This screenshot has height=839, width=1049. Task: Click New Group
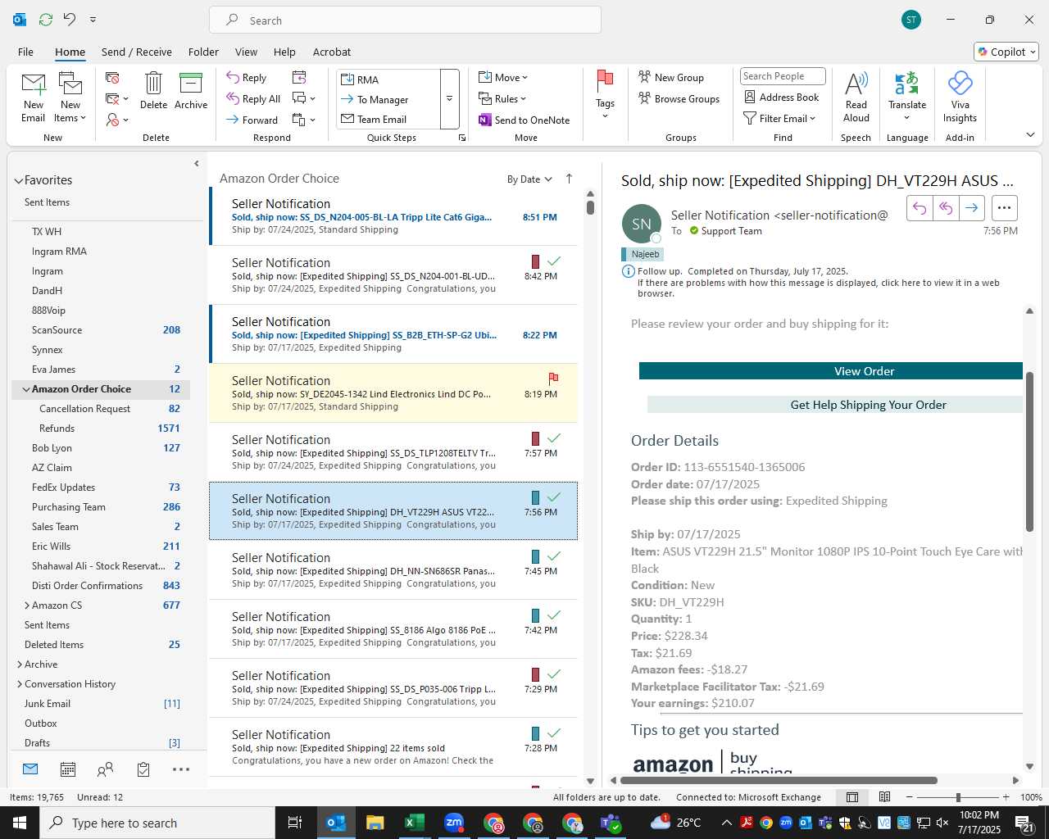[671, 77]
